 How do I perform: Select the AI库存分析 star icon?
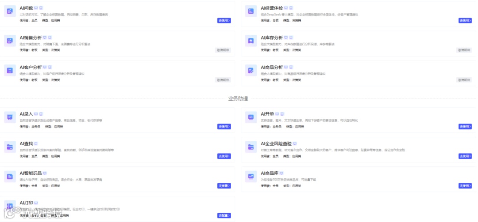251,41
